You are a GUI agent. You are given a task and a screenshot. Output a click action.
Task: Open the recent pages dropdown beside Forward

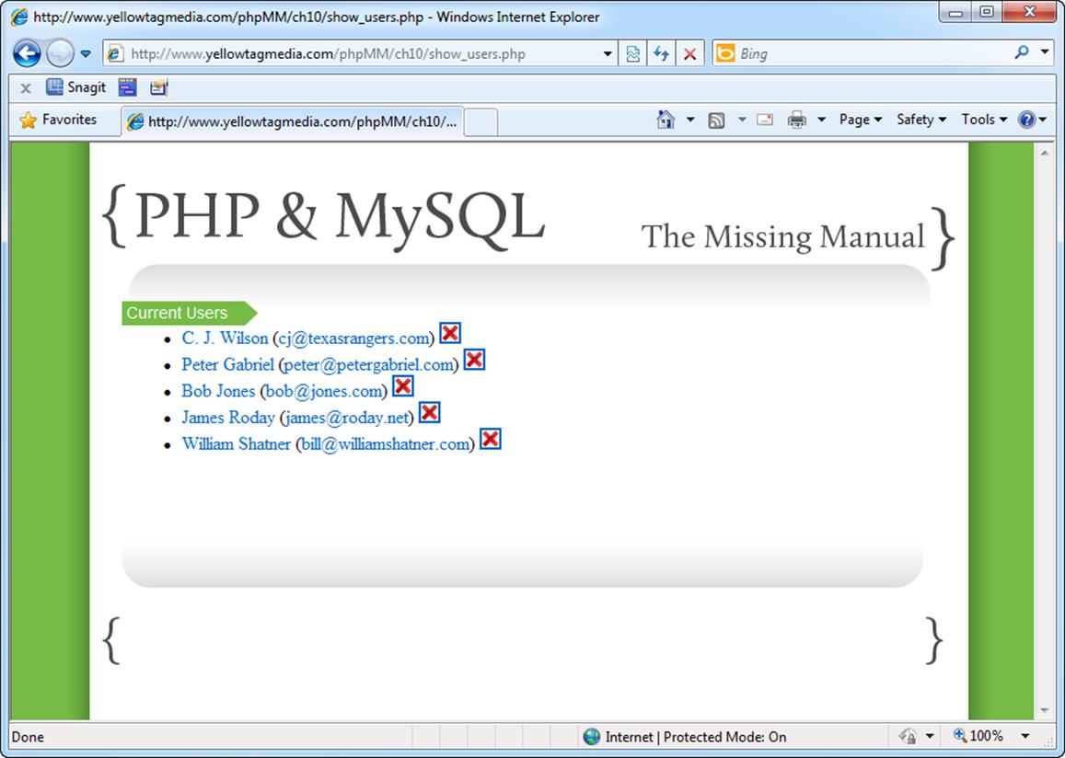coord(86,53)
